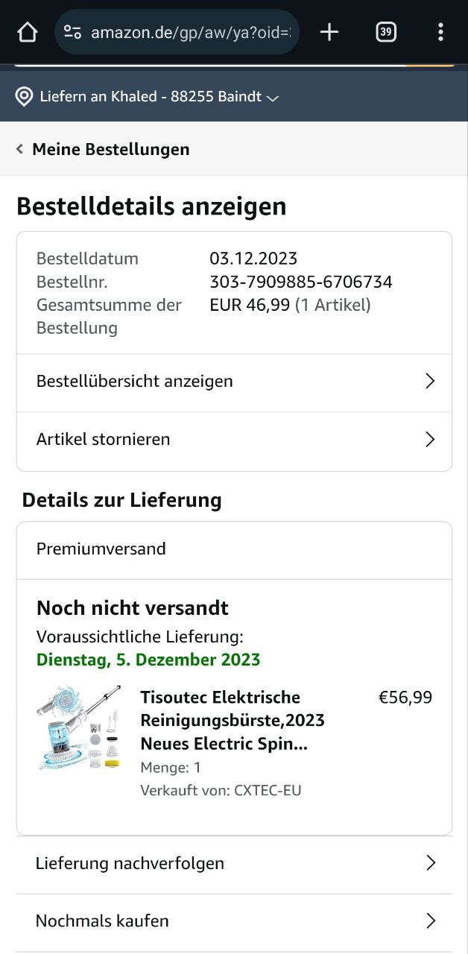The image size is (468, 954).
Task: Tap the site settings icon in address bar
Action: pos(72,32)
